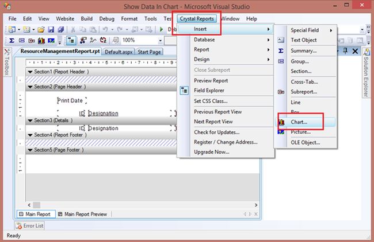Open the Redo history dropdown arrow
Viewport: 374px width, 242px height.
coord(127,30)
